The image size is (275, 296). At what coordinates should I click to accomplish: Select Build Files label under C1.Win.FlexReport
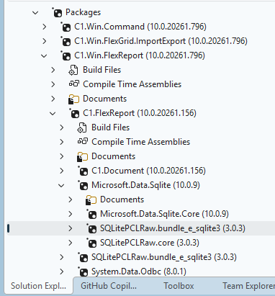(102, 70)
